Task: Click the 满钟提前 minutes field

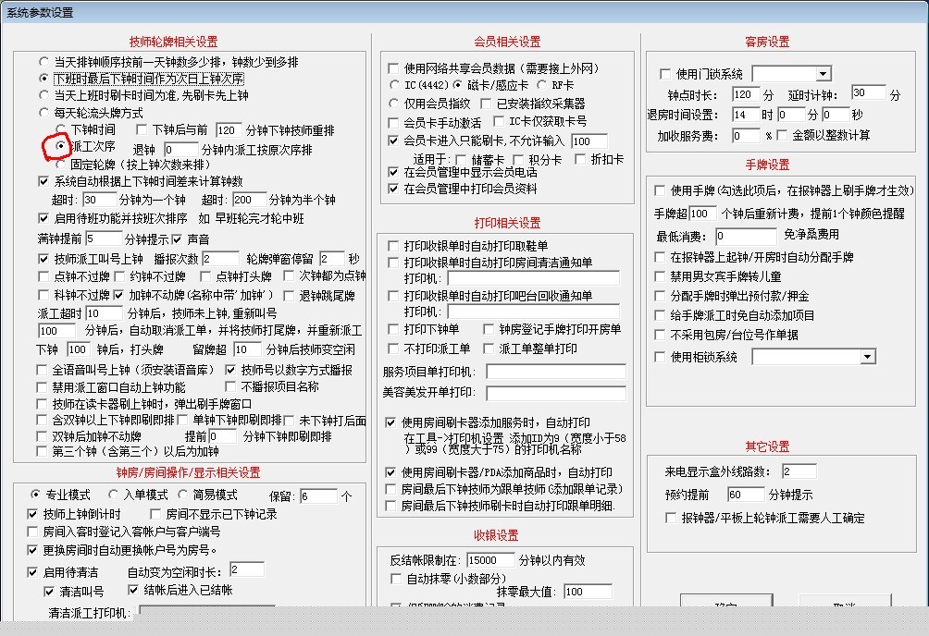Action: click(104, 239)
